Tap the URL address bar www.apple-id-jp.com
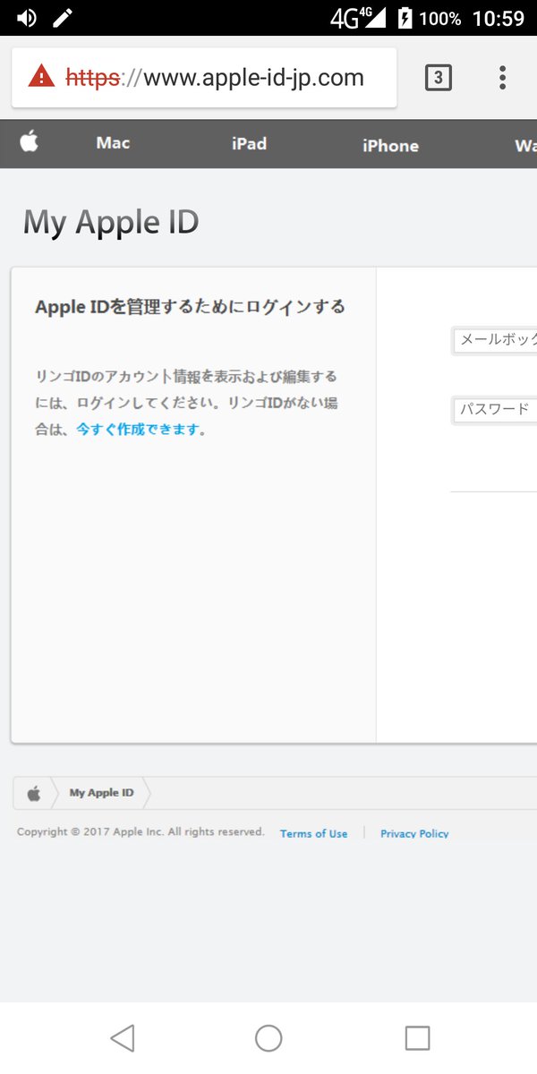This screenshot has height=1074, width=537. pyautogui.click(x=204, y=78)
